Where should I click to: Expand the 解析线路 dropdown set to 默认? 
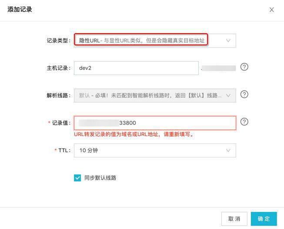pos(154,95)
